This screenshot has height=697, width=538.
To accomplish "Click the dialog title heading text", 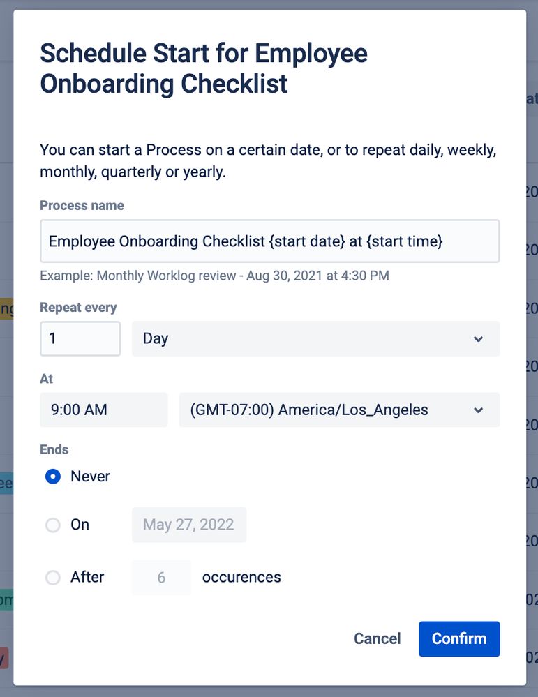I will (203, 68).
